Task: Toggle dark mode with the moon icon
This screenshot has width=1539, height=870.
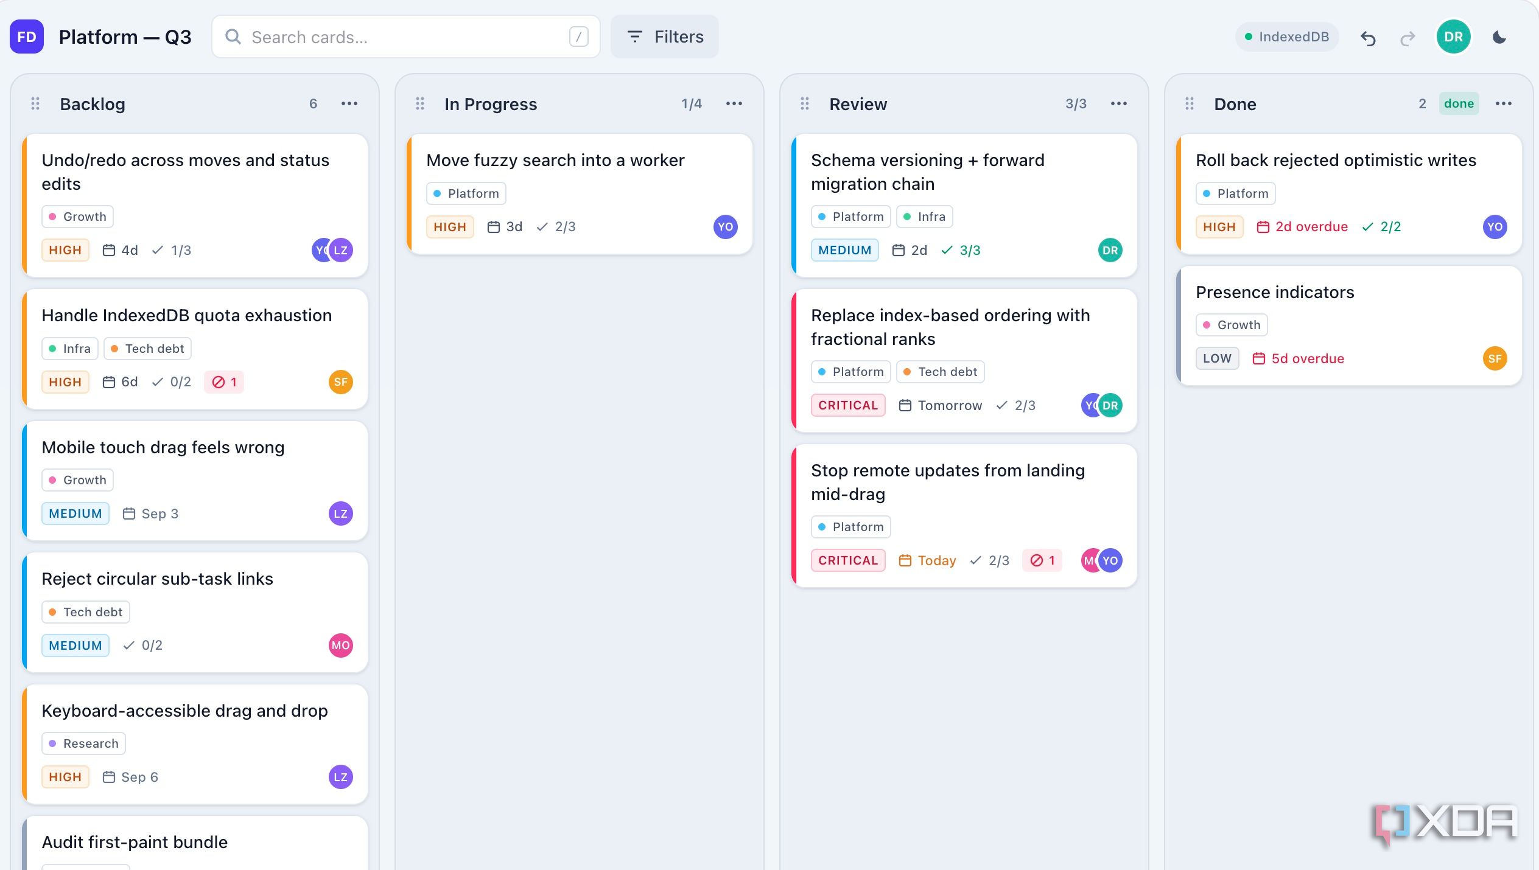Action: [x=1499, y=37]
